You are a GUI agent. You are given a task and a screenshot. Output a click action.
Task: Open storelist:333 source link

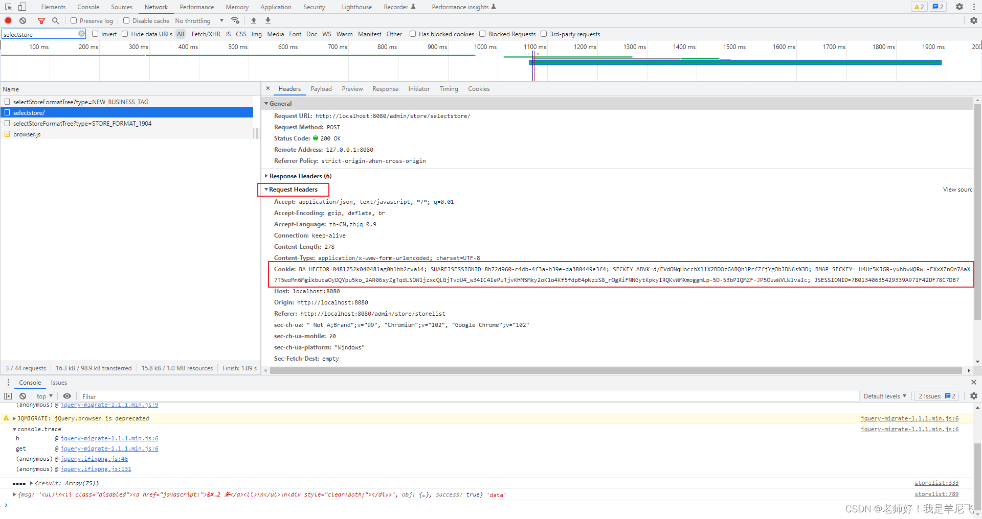[936, 483]
